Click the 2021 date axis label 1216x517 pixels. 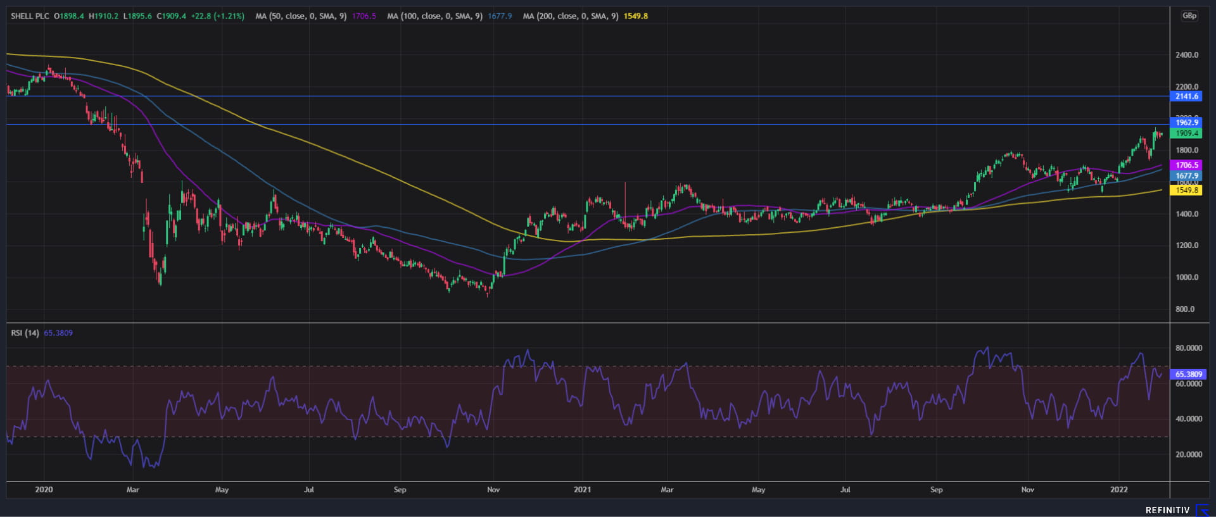[582, 490]
